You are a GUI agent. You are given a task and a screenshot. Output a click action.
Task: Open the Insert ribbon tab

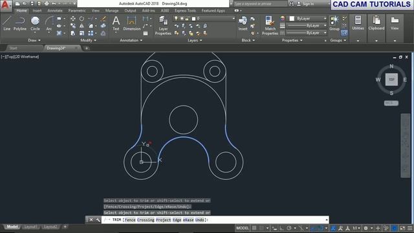point(37,10)
